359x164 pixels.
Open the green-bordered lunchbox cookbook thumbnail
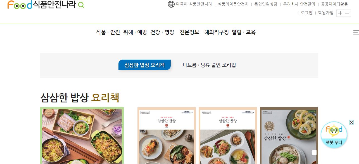(x=82, y=135)
